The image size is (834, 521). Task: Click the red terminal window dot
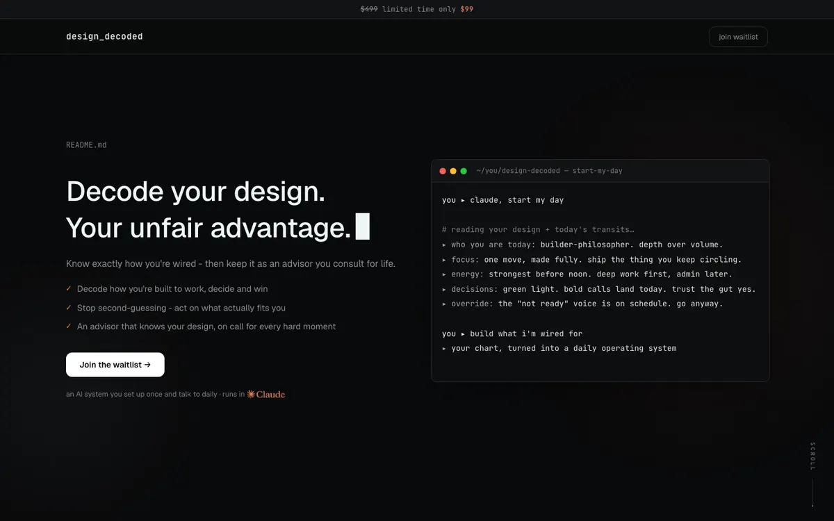(443, 171)
